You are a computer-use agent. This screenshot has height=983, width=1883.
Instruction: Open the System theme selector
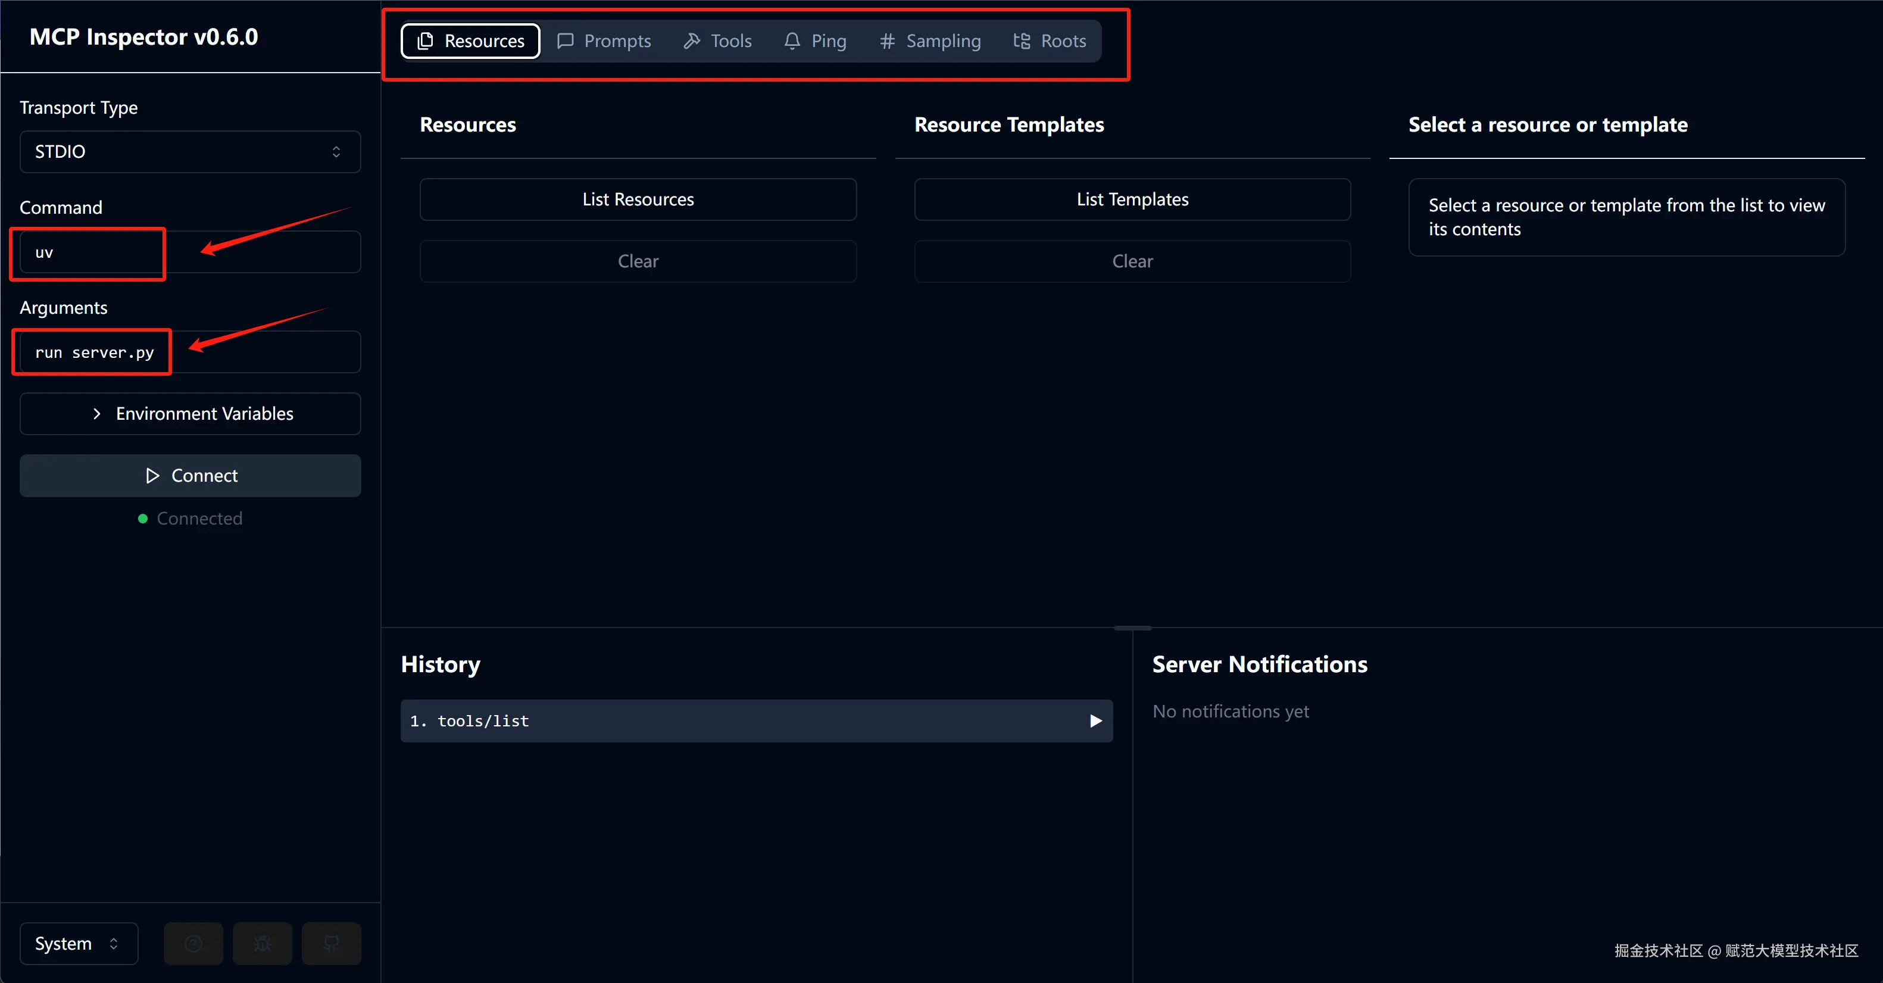coord(78,944)
